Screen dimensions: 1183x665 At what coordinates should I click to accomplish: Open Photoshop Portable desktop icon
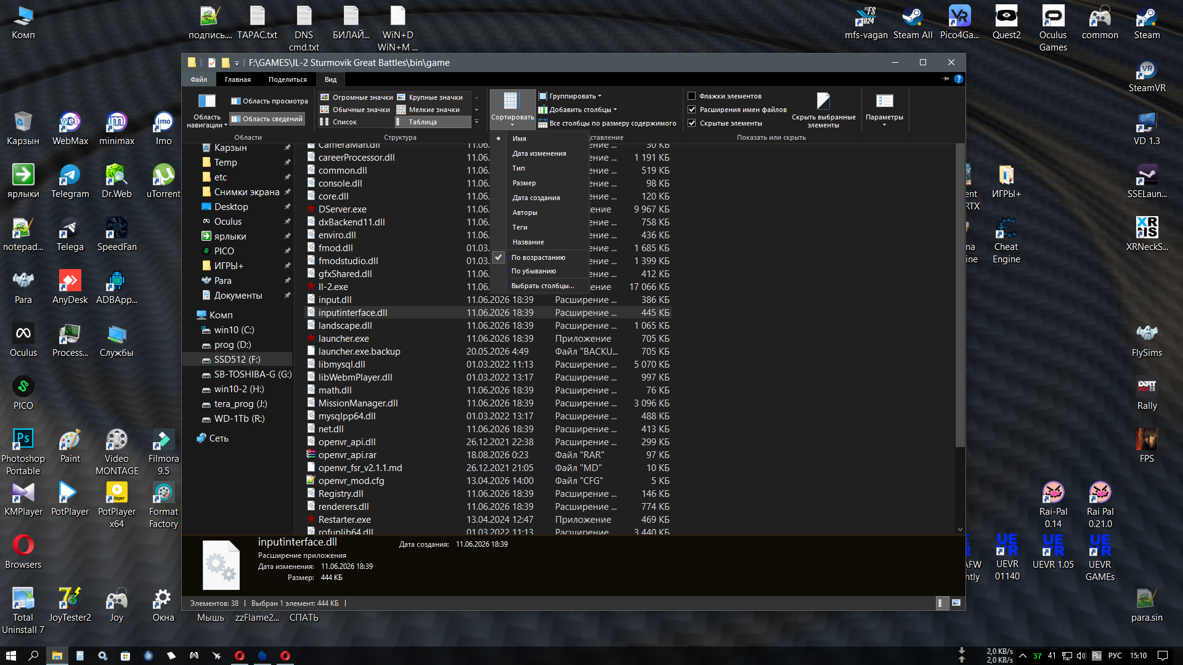pos(23,453)
